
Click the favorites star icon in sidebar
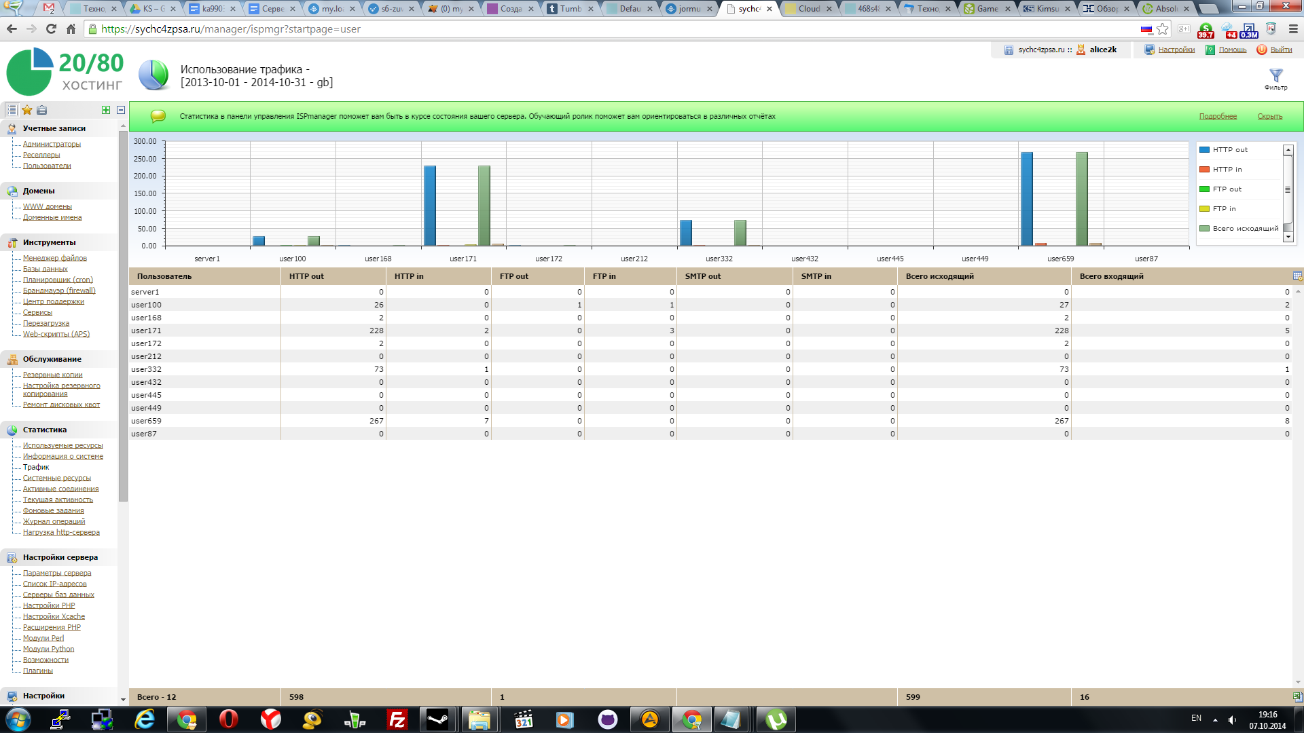click(27, 110)
